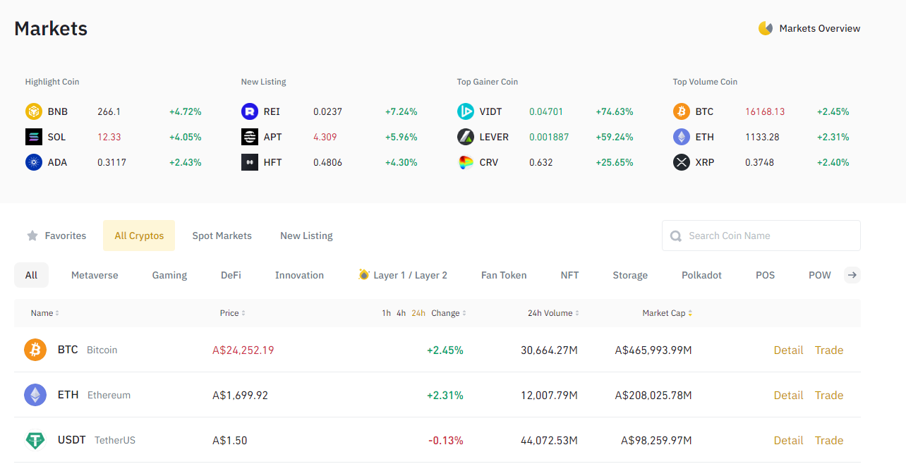Click the VIDT coin icon in Top Gainer
906x464 pixels.
click(x=466, y=111)
